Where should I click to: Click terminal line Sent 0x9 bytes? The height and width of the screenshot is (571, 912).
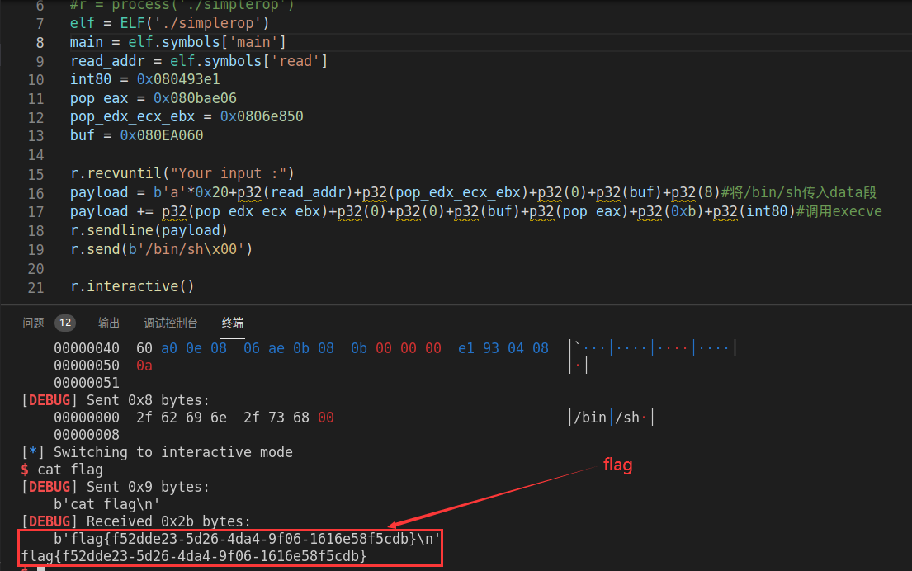coord(116,487)
